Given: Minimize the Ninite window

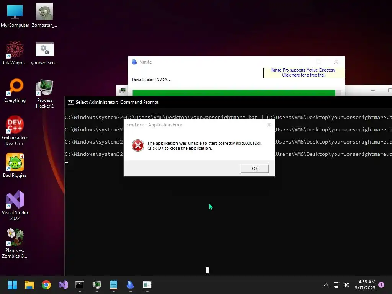Looking at the screenshot, I should (301, 62).
